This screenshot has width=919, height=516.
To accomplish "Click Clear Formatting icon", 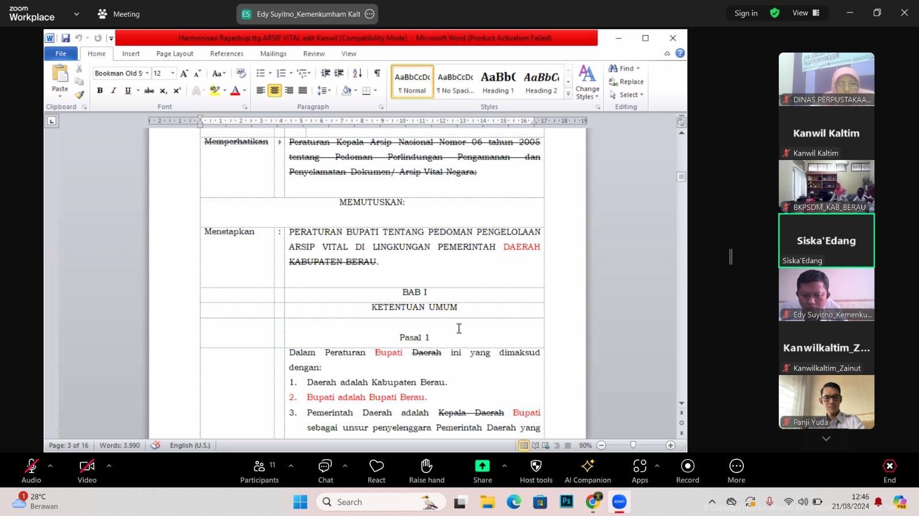I will click(x=241, y=73).
